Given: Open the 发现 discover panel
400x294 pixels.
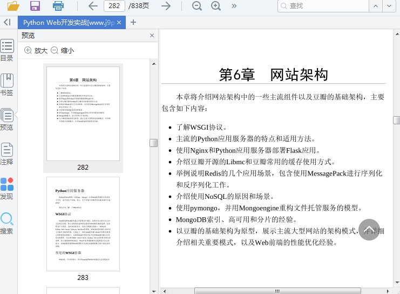Looking at the screenshot, I should (x=7, y=189).
